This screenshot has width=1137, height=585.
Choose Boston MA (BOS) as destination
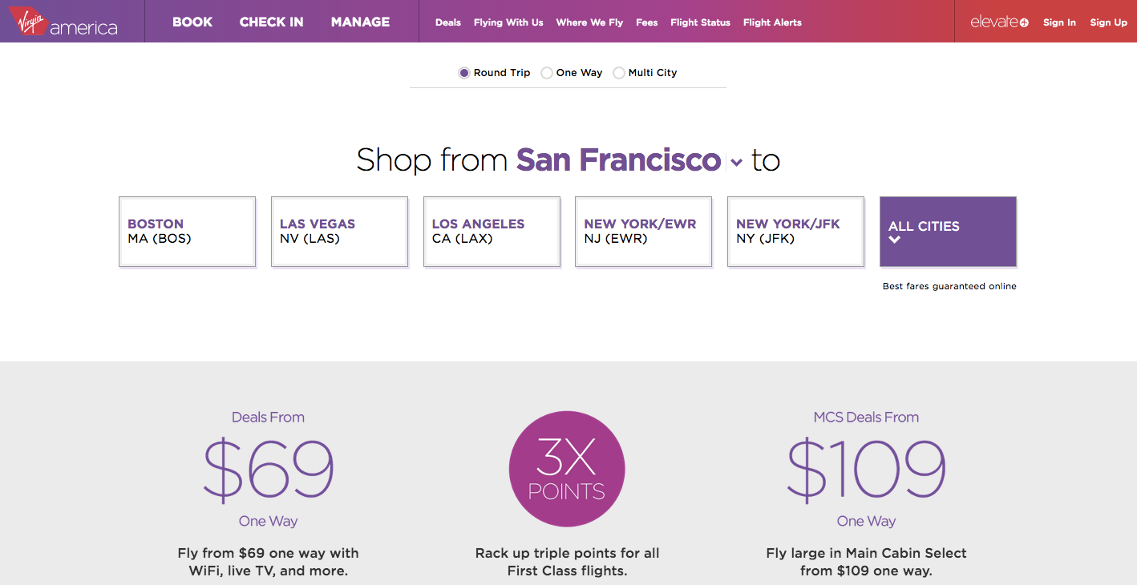[187, 232]
